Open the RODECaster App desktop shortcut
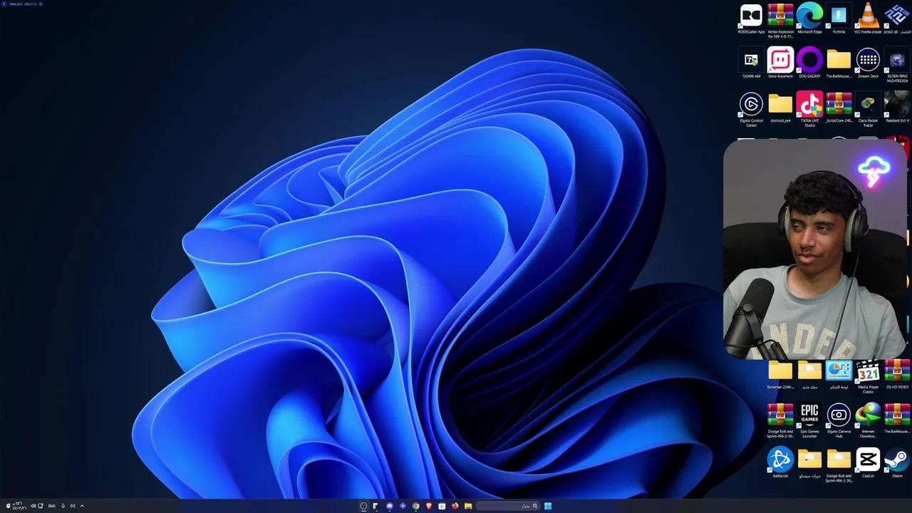 pyautogui.click(x=751, y=19)
